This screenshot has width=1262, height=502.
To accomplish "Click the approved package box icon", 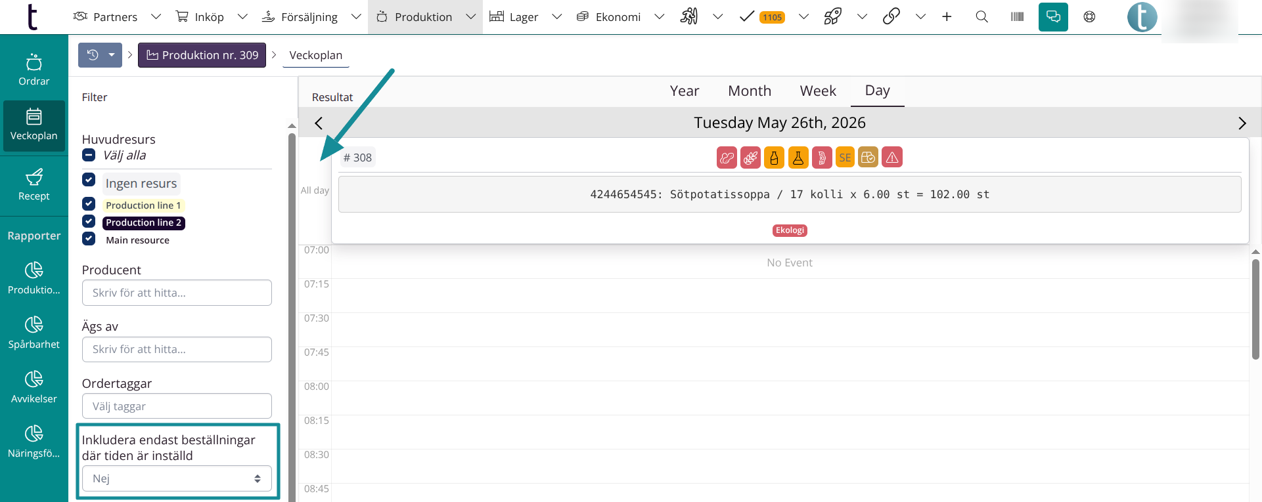I will click(x=868, y=157).
